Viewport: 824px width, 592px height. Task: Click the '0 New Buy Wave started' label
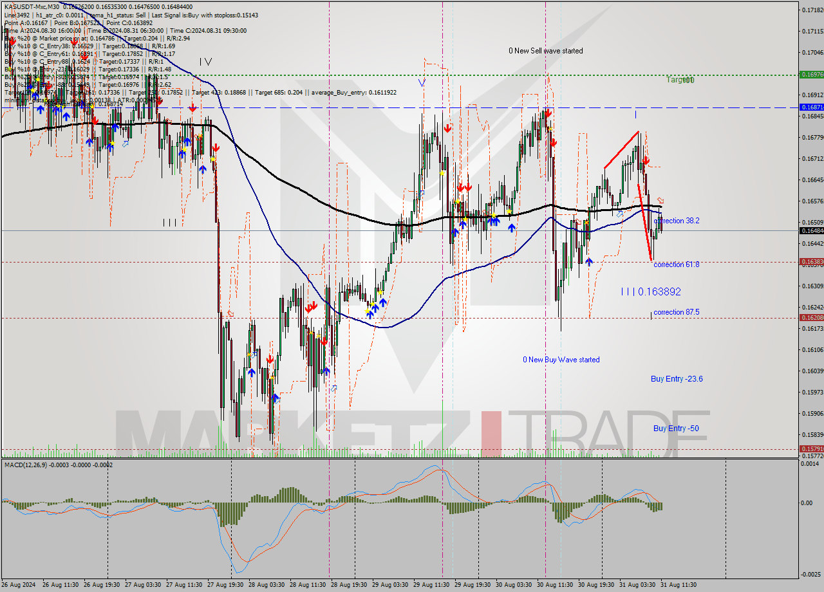click(x=561, y=360)
